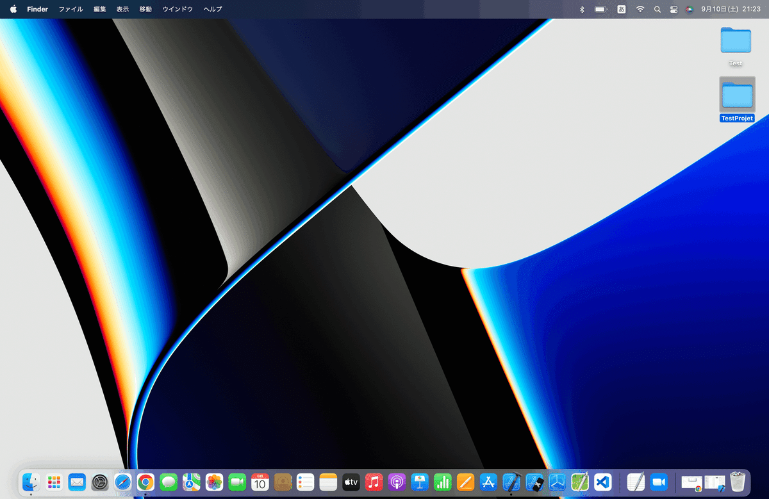This screenshot has height=499, width=769.
Task: Open the Photos app in the Dock
Action: (214, 482)
